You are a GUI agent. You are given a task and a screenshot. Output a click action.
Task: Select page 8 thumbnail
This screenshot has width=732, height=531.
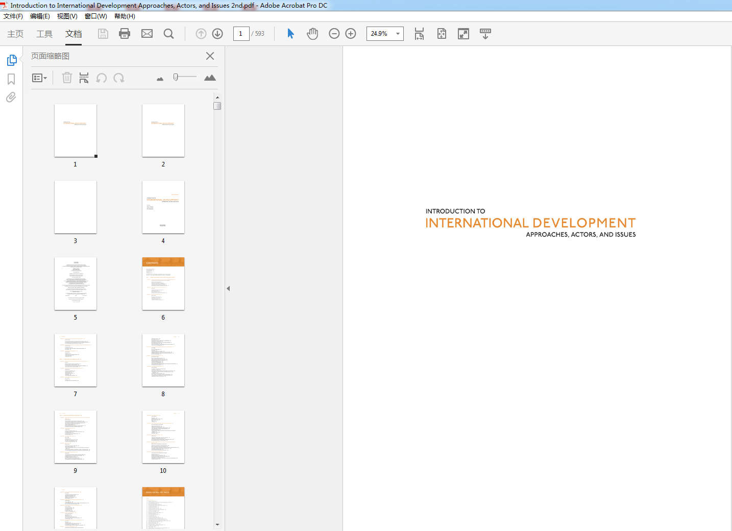pyautogui.click(x=163, y=360)
